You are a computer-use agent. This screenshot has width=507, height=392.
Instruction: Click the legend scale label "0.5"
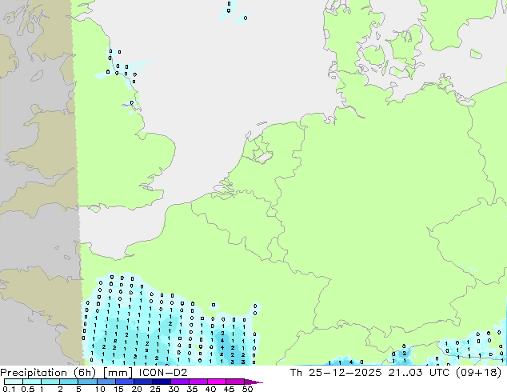(x=27, y=389)
